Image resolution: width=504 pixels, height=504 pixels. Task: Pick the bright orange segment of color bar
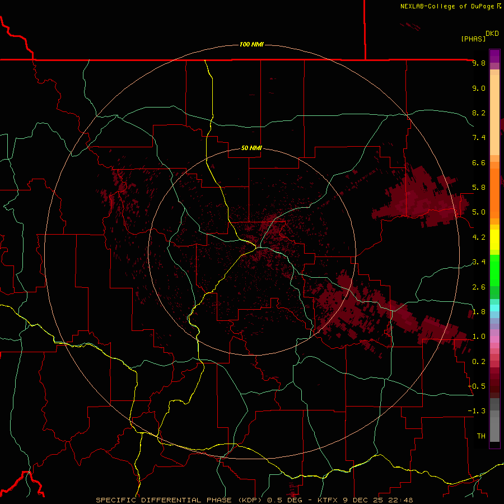(494, 193)
